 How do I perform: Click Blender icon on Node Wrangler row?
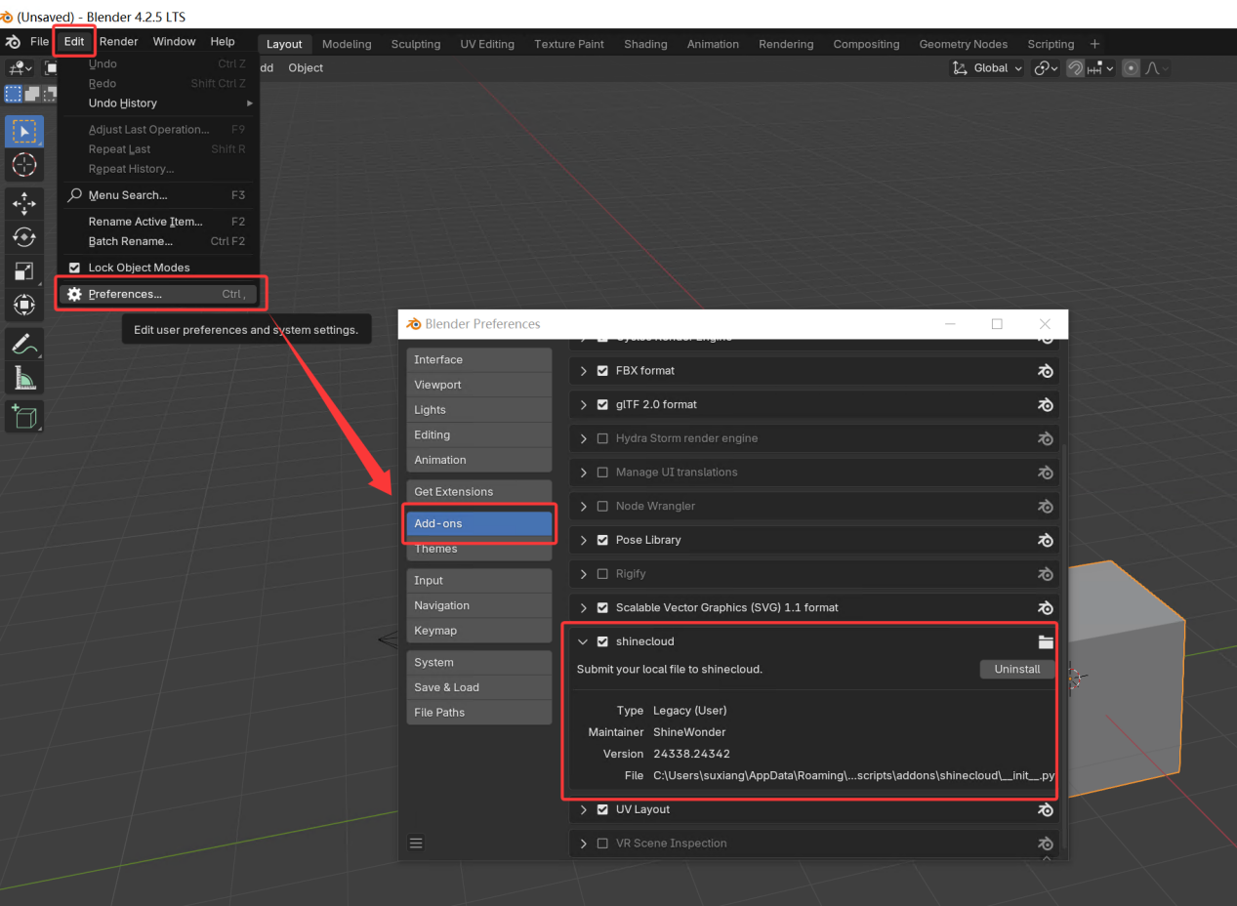click(1046, 506)
